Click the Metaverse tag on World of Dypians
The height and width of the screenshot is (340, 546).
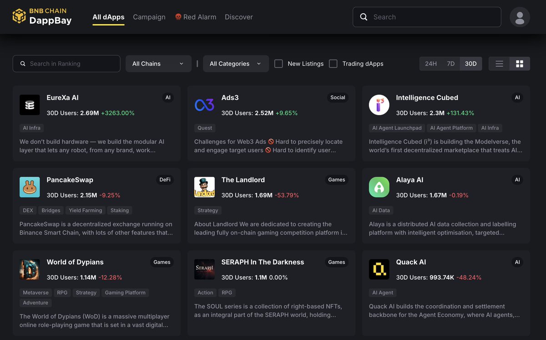click(35, 293)
